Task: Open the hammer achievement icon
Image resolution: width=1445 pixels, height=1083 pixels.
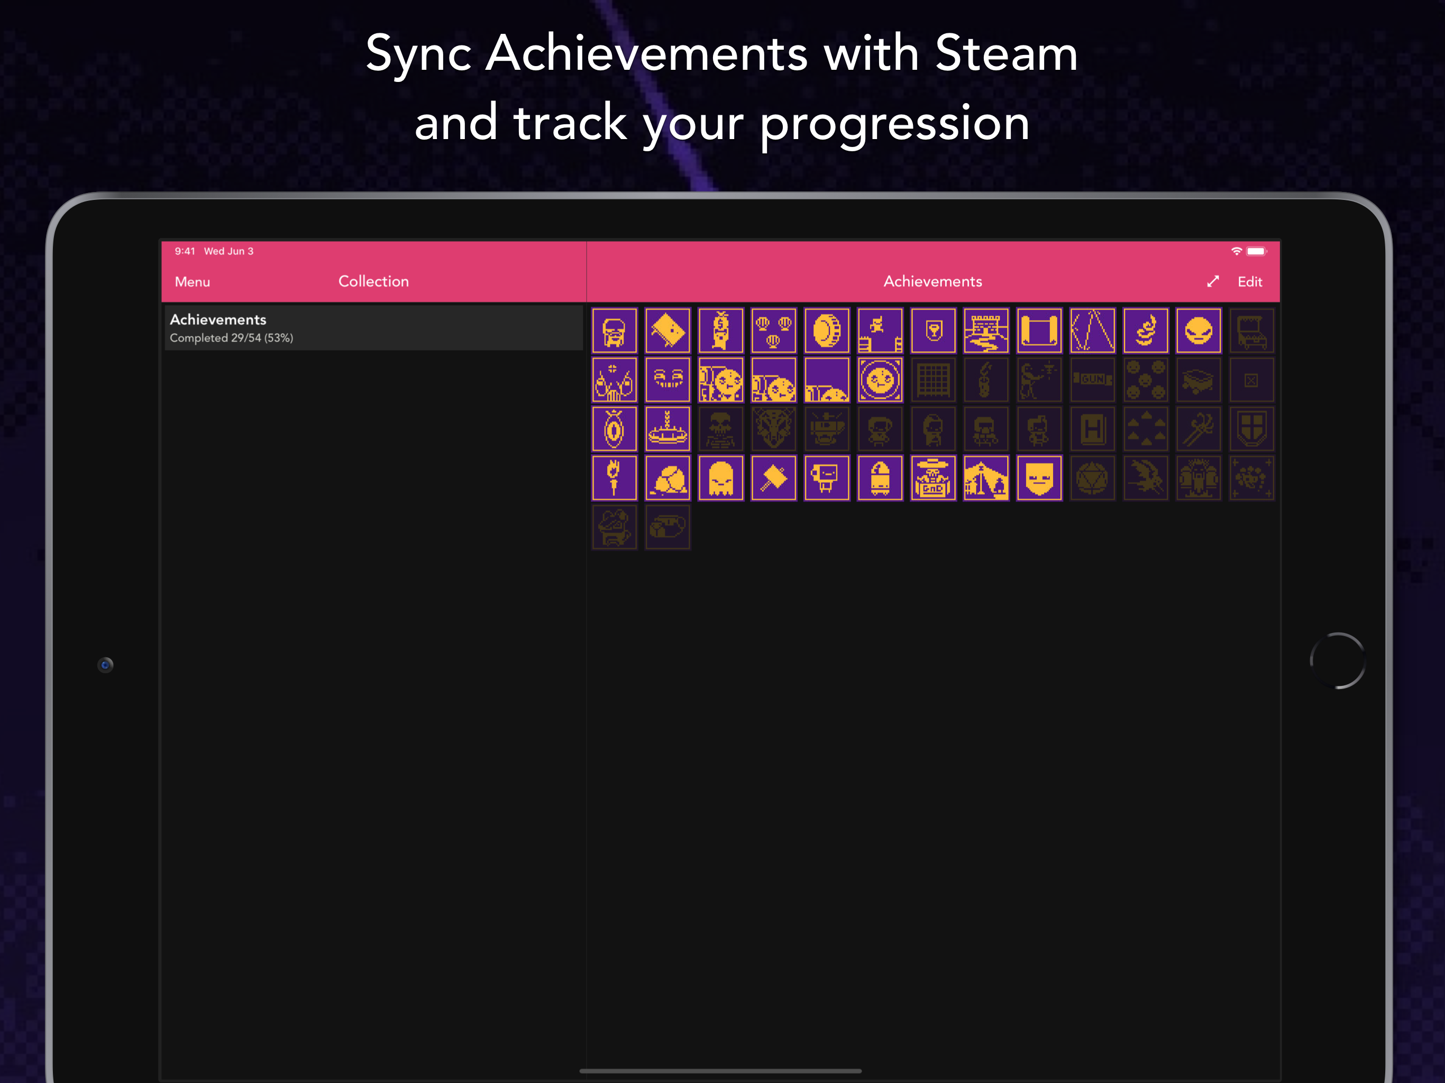Action: click(773, 478)
